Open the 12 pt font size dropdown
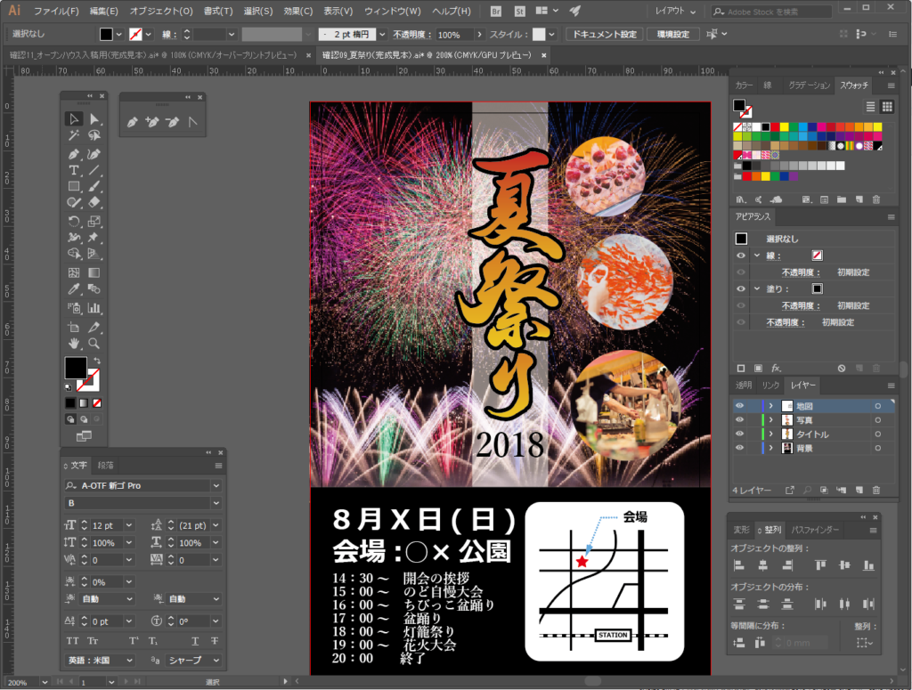Viewport: 912px width, 690px height. pyautogui.click(x=130, y=525)
